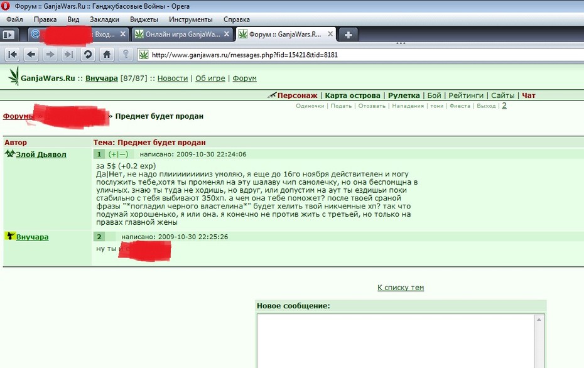Image resolution: width=584 pixels, height=368 pixels.
Task: Select the Форум :: GanjaWars.R... tab
Action: click(285, 35)
